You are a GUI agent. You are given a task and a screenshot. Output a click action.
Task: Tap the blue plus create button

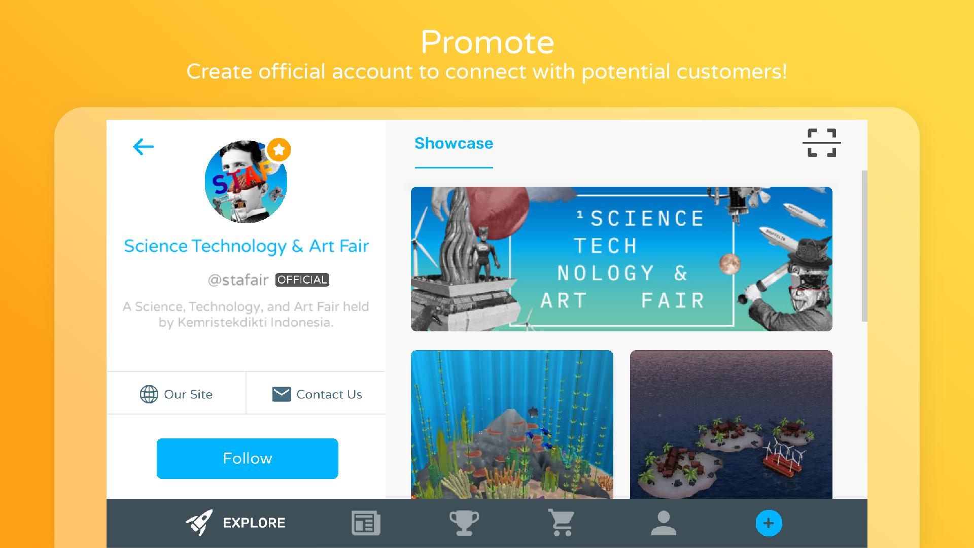769,523
